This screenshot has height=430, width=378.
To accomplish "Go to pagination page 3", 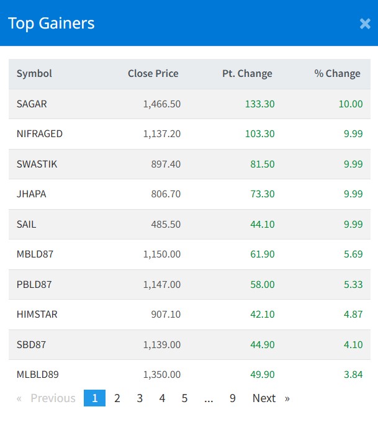I will tap(140, 398).
